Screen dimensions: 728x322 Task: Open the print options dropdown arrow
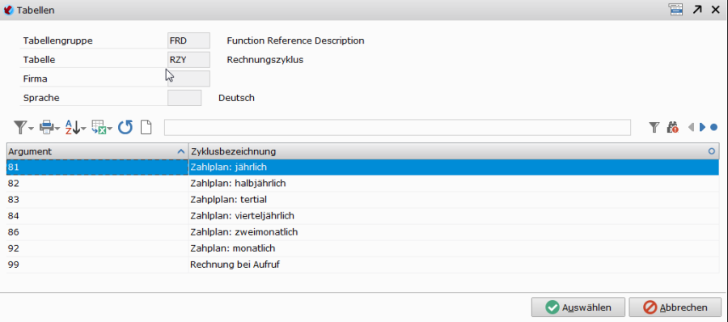[x=57, y=129]
